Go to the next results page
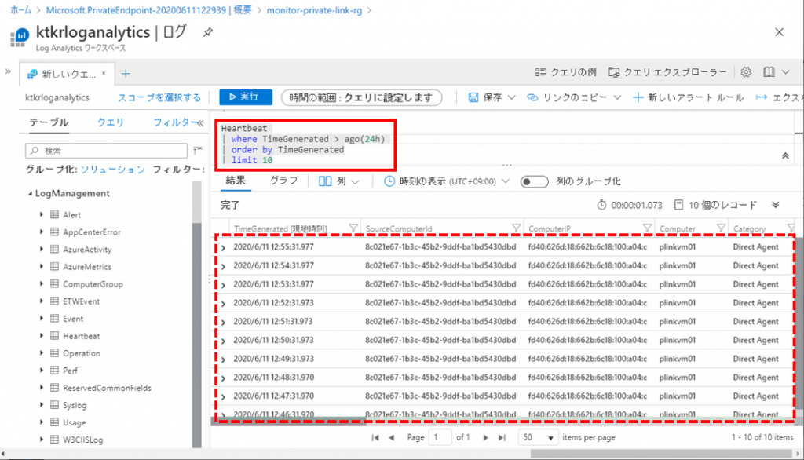Image resolution: width=804 pixels, height=460 pixels. (485, 437)
